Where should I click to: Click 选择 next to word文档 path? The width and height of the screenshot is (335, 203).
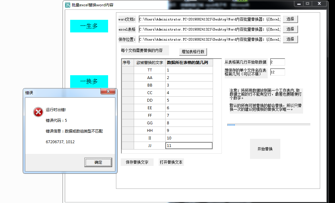[290, 19]
